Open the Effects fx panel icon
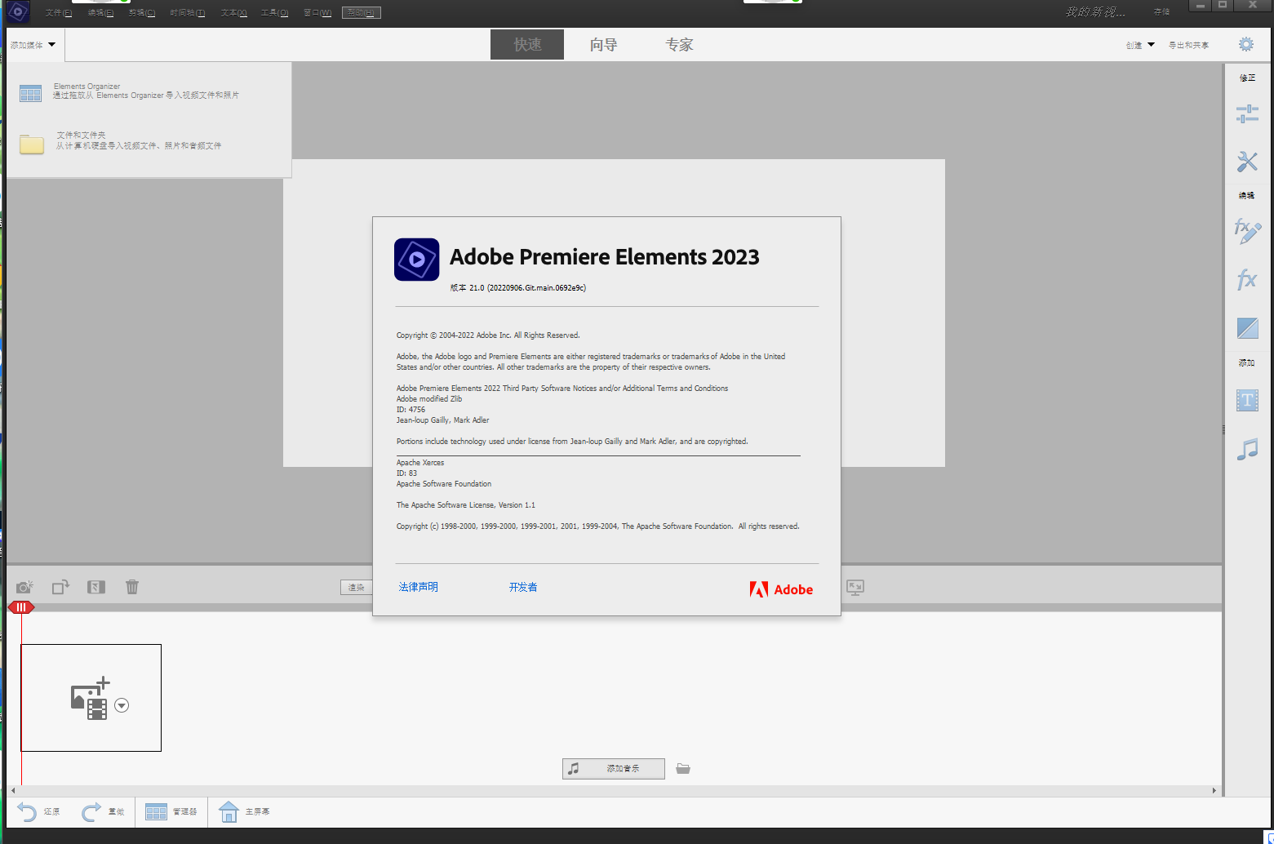Screen dimensions: 1274x844 pos(1246,280)
